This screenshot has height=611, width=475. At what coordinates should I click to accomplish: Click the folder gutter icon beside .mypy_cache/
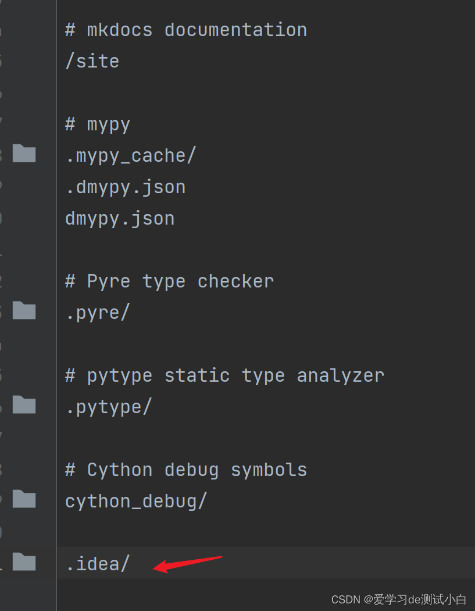pos(24,154)
